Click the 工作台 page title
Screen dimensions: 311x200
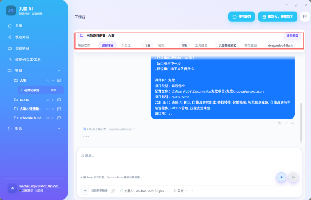pyautogui.click(x=80, y=17)
